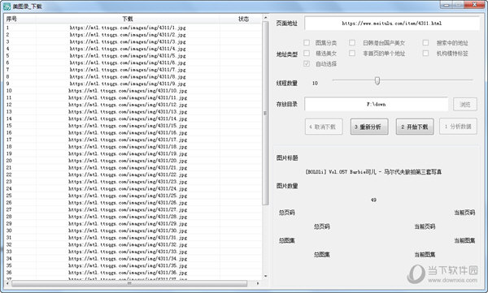Click the 浏览 browse button
This screenshot has width=488, height=293.
coord(465,105)
